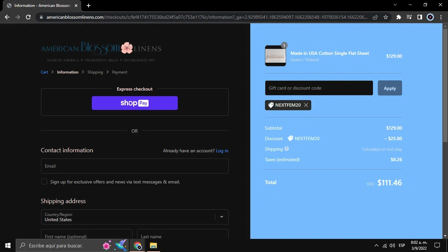Viewport: 448px width, 252px height.
Task: Open a new browser tab
Action: click(89, 6)
